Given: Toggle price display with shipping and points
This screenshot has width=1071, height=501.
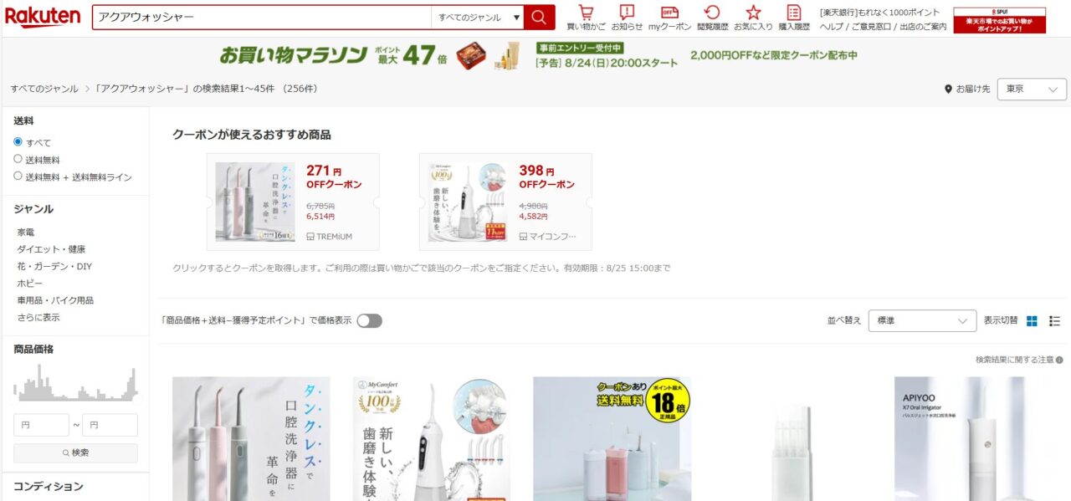Looking at the screenshot, I should click(x=369, y=320).
